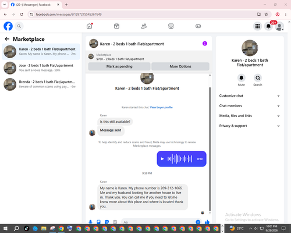Screen dimensions: 291x233
Task: Click the Search conversation magnifier icon
Action: point(258,78)
